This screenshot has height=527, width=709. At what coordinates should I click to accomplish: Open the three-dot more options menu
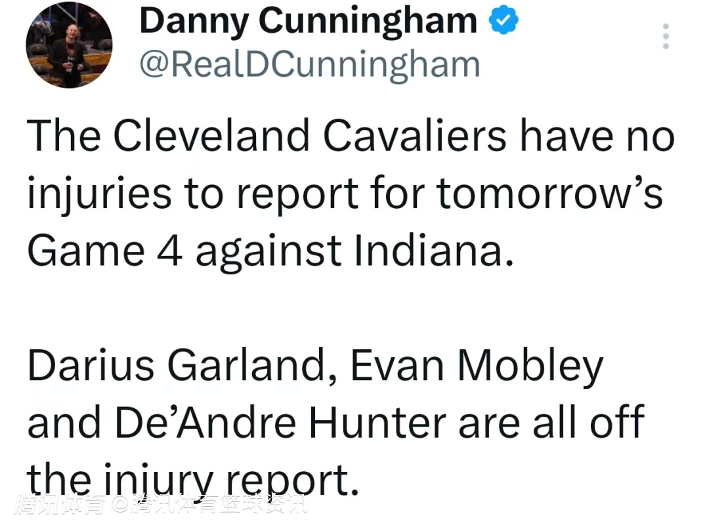[x=666, y=36]
